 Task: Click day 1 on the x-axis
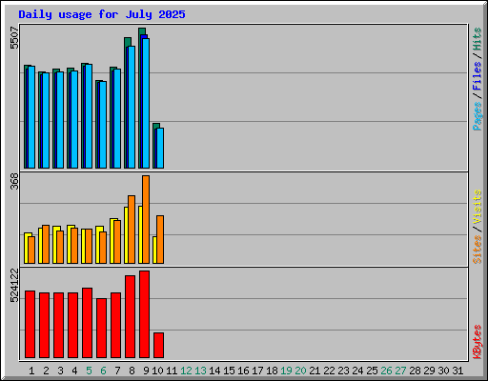pos(31,371)
